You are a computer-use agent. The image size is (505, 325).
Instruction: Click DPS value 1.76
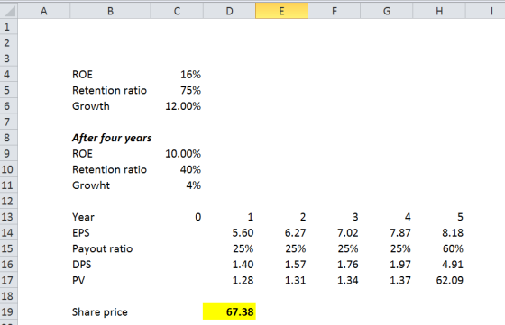[x=348, y=265]
